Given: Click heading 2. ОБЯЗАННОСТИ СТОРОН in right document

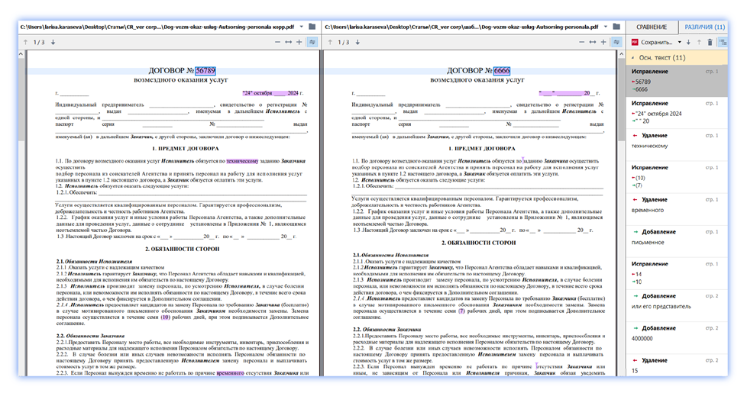Looking at the screenshot, I should pyautogui.click(x=479, y=243).
